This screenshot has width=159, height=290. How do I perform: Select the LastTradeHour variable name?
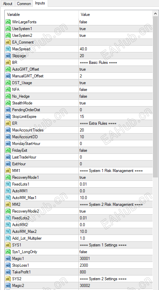(24, 157)
